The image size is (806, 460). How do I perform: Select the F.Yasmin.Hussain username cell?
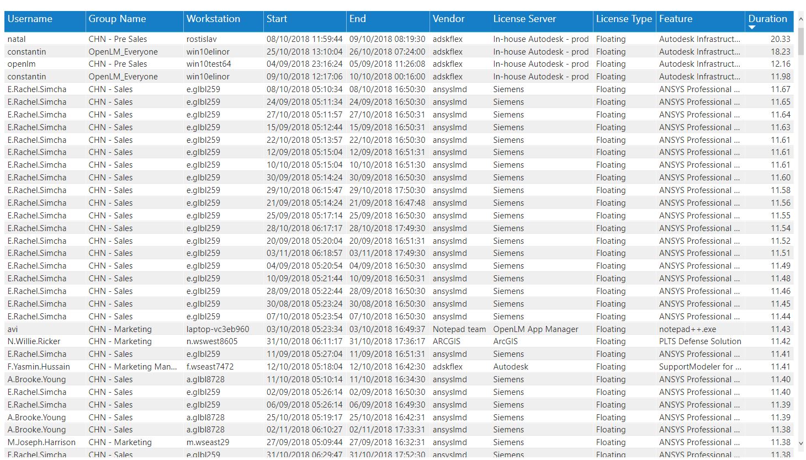39,367
